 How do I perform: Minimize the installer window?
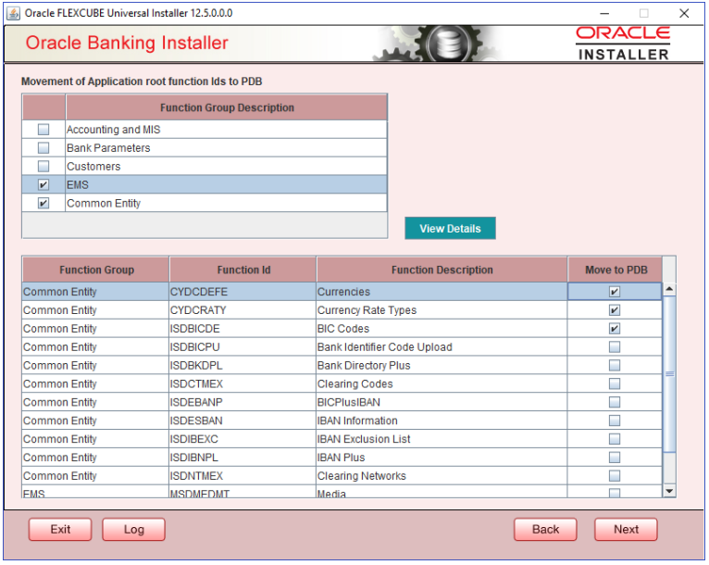pos(604,14)
